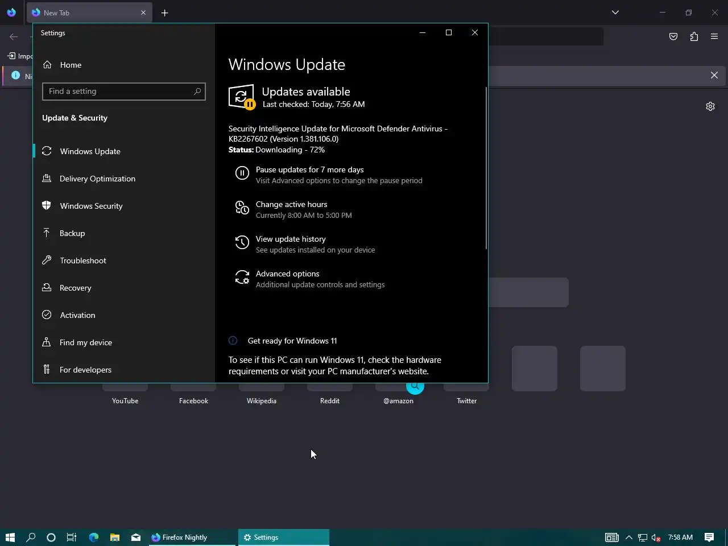Click the search magnifier in Find a setting
This screenshot has width=728, height=546.
pyautogui.click(x=197, y=91)
